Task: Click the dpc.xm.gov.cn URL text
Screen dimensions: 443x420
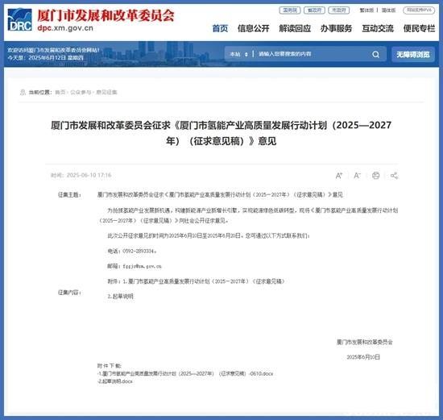Action: (x=65, y=28)
